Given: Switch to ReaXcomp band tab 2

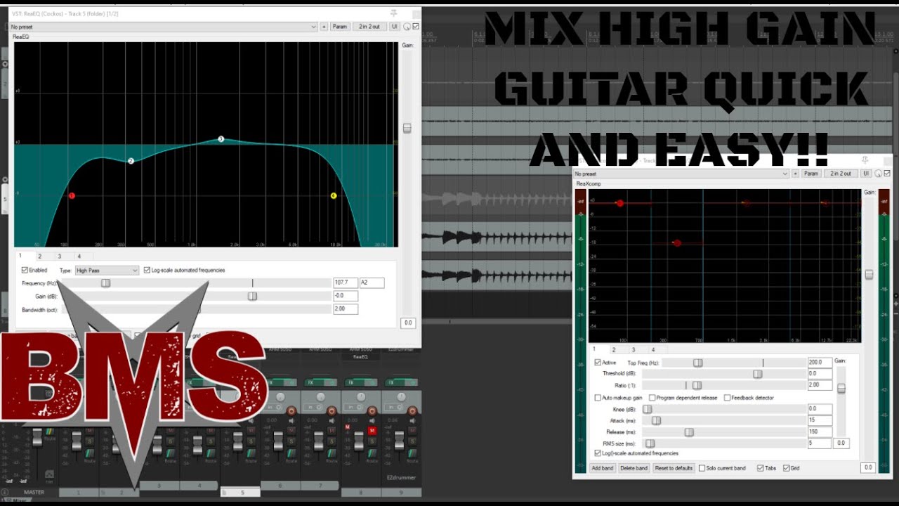Looking at the screenshot, I should pyautogui.click(x=614, y=349).
